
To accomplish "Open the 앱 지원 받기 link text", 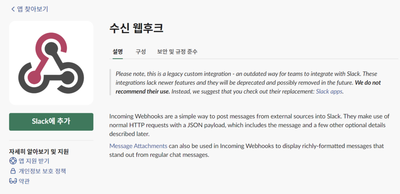I will pyautogui.click(x=34, y=161).
